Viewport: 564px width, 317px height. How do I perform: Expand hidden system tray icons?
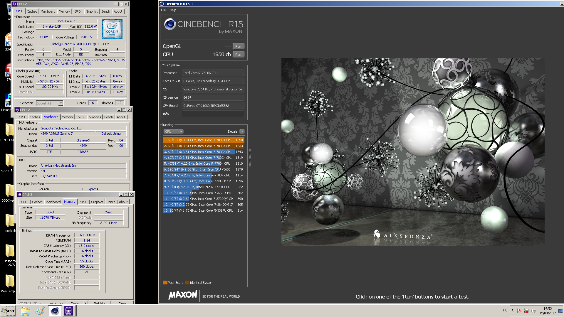[x=513, y=311]
